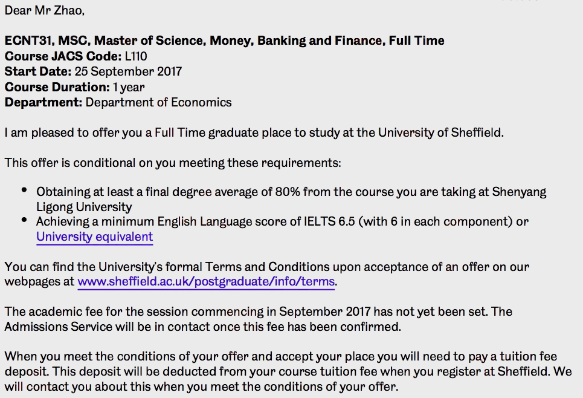Click the L110 JACS code value

(x=136, y=56)
